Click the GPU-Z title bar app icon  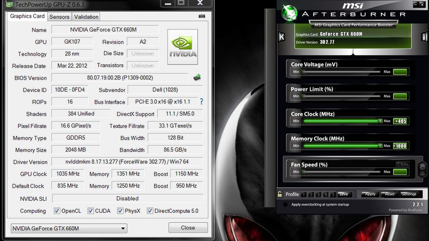coord(9,4)
